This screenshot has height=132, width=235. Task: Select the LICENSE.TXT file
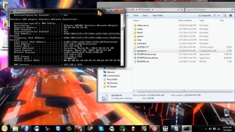tap(143, 47)
